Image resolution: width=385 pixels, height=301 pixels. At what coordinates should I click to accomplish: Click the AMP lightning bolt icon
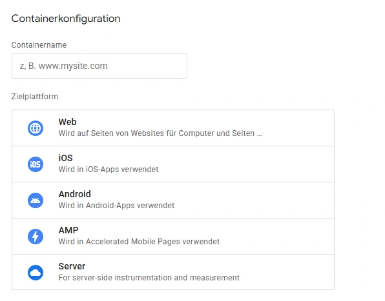(x=36, y=237)
